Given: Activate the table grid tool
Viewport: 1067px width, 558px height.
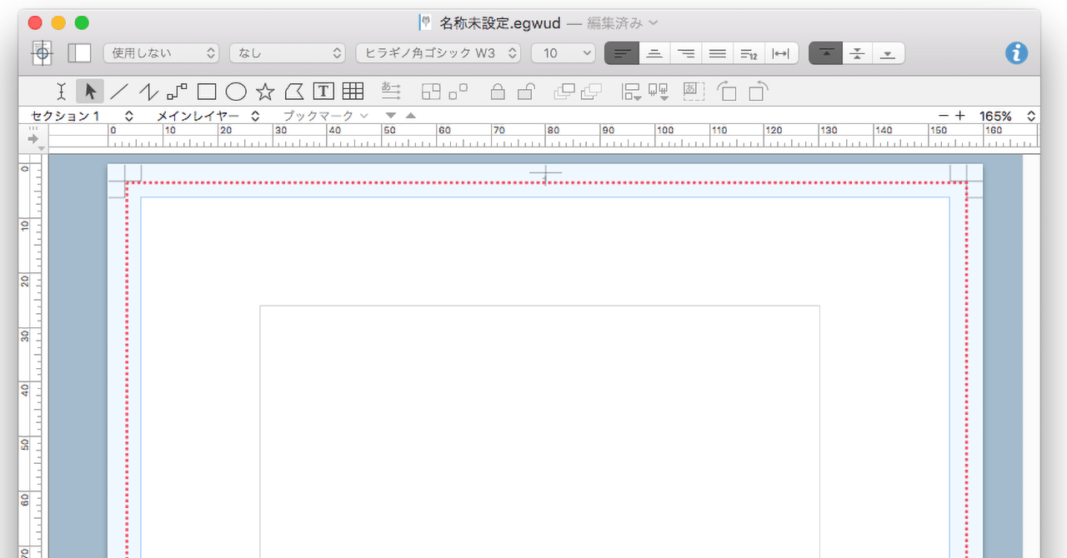Looking at the screenshot, I should point(353,92).
